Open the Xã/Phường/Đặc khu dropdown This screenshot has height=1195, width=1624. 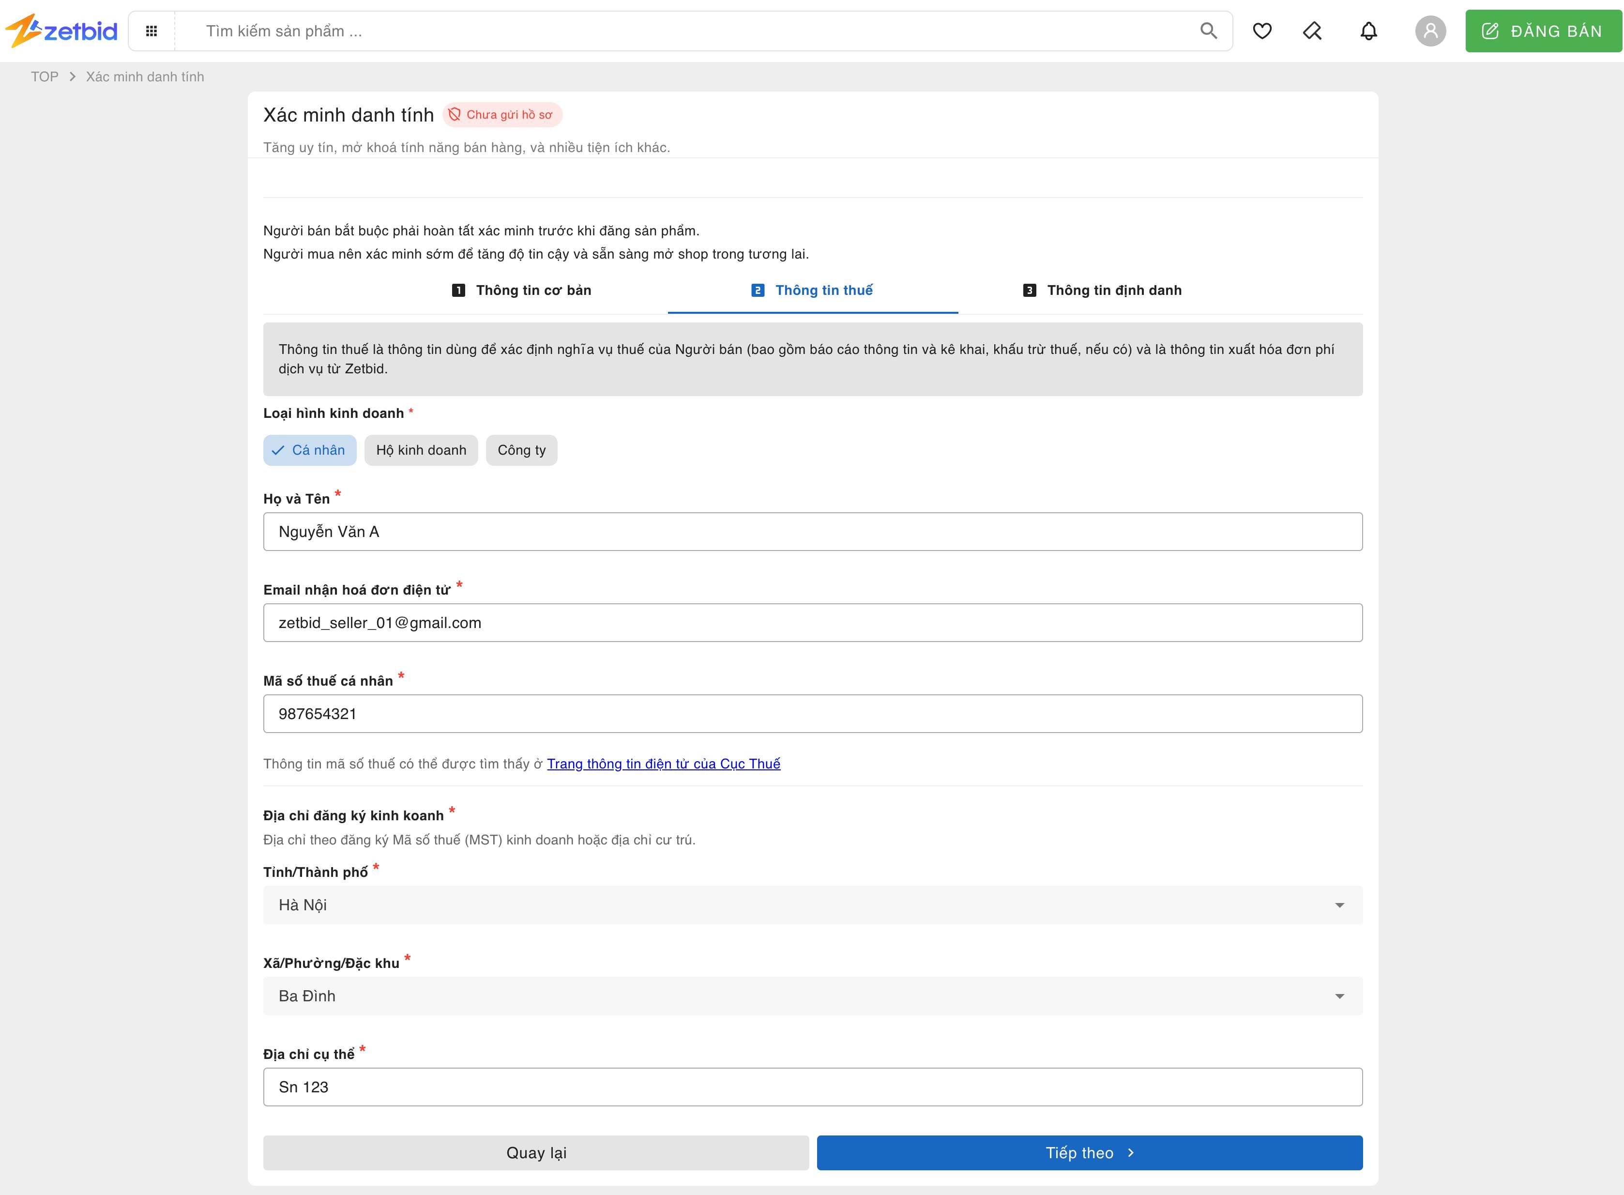tap(813, 996)
